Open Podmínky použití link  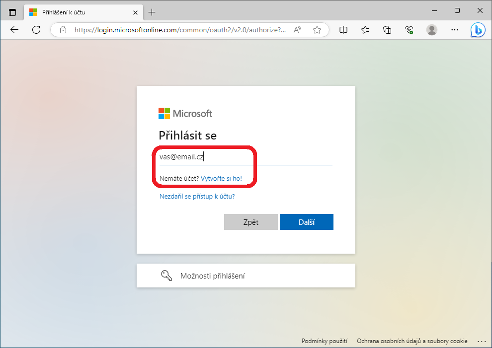[x=325, y=341]
